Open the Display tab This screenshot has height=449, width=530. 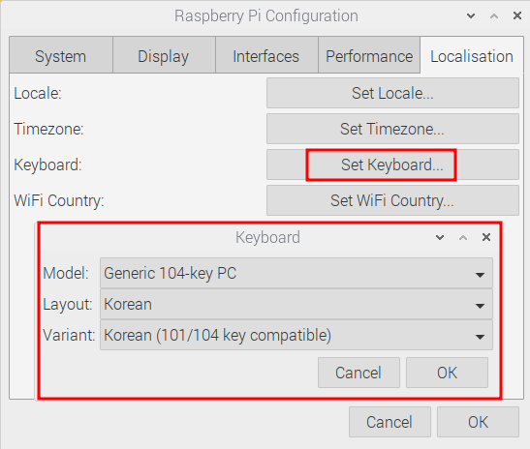164,56
